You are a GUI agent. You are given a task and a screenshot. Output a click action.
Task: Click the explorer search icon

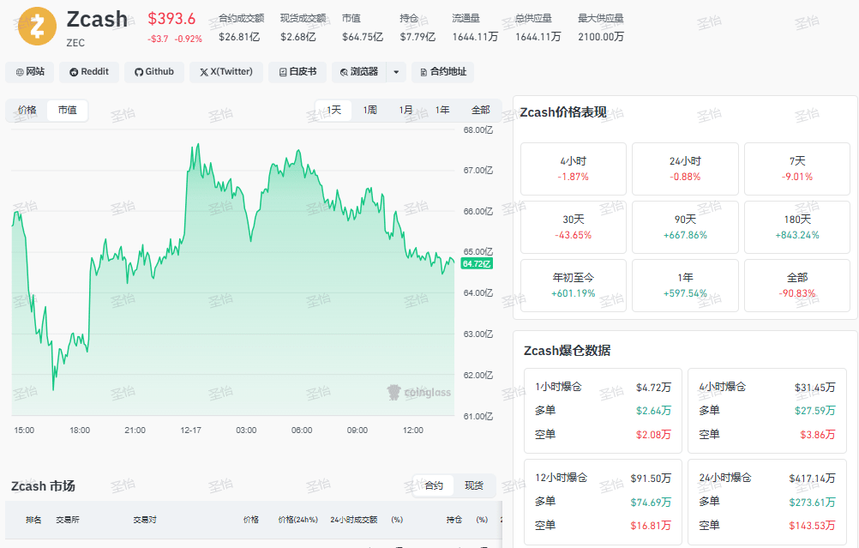coord(344,72)
